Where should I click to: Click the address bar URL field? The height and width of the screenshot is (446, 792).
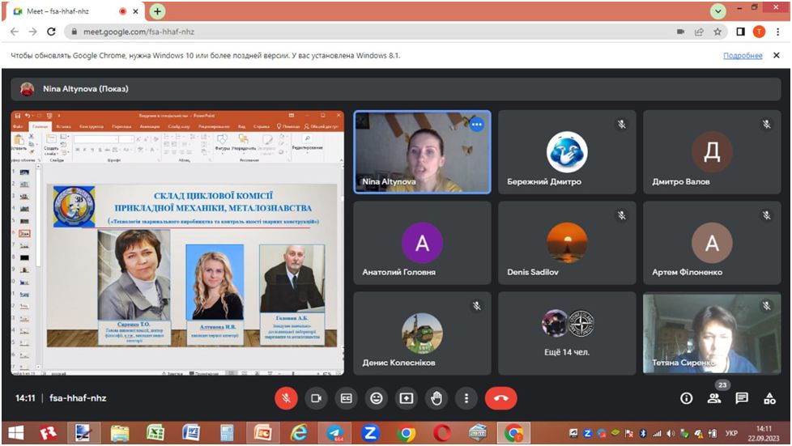[x=368, y=32]
